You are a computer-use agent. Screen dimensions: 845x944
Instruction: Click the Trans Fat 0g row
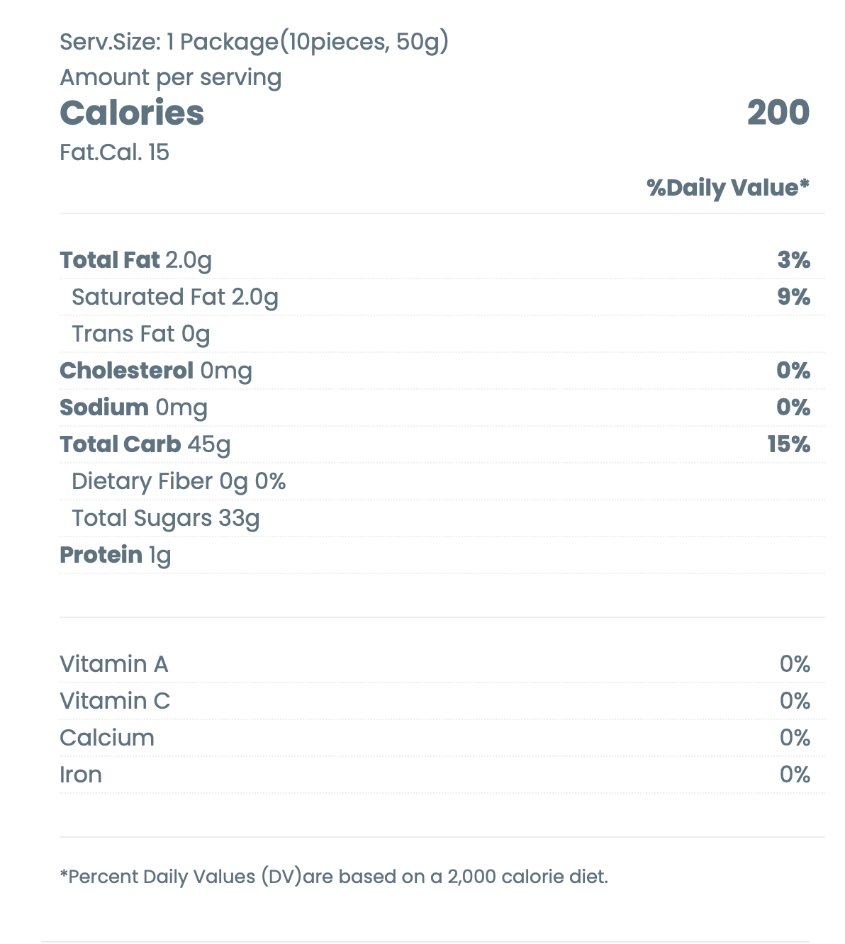pos(140,334)
